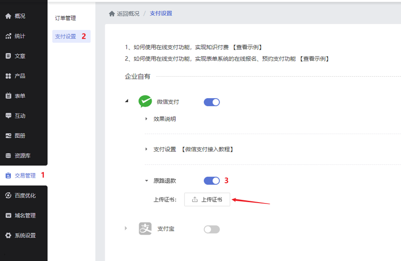The width and height of the screenshot is (401, 261).
Task: Turn off the 原路退款 toggle
Action: 212,181
